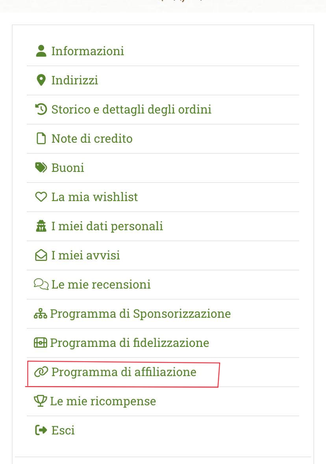The image size is (326, 464).
Task: Select the map pin icon beside Indirizzi
Action: tap(41, 80)
